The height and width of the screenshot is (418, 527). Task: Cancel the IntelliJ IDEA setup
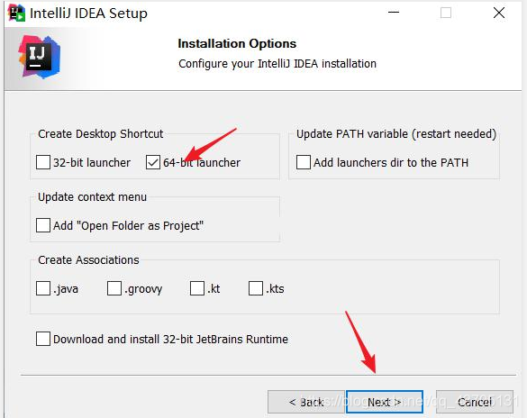pos(475,402)
